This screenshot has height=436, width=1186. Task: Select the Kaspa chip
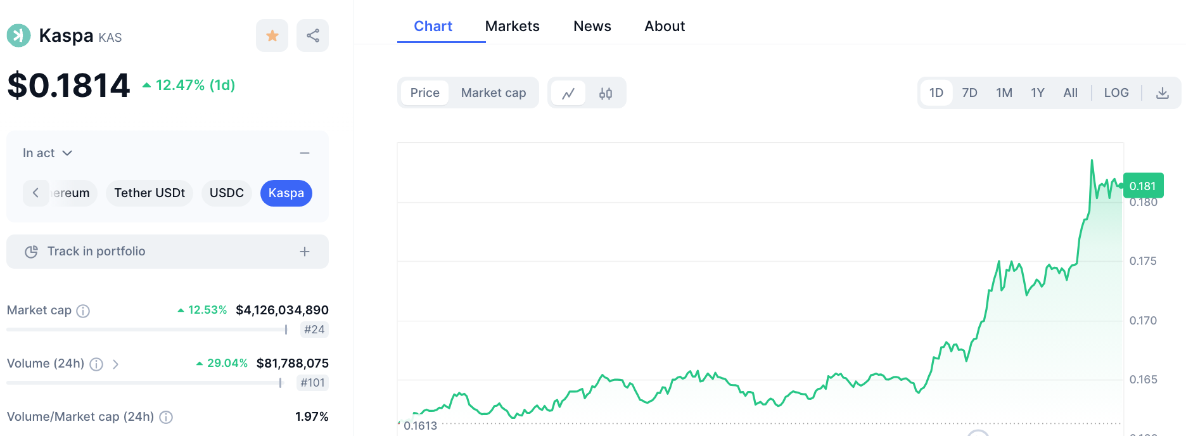(x=286, y=193)
